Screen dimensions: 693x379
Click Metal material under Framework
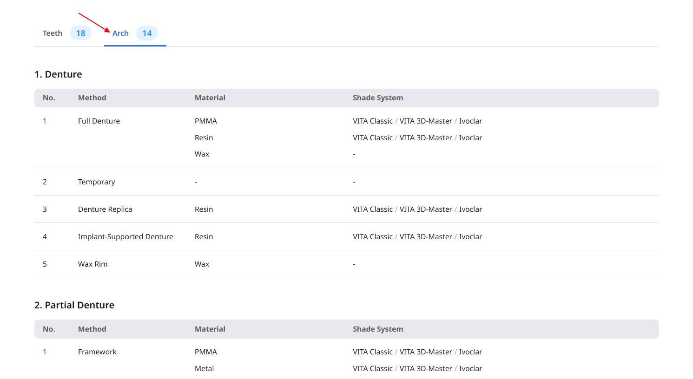(205, 369)
